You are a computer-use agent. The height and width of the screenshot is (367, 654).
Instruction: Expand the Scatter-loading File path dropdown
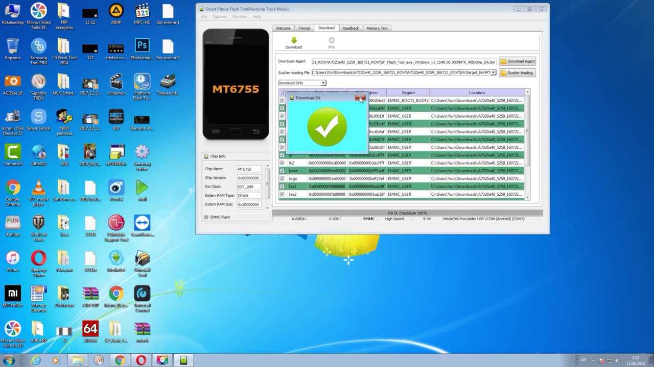pos(493,72)
